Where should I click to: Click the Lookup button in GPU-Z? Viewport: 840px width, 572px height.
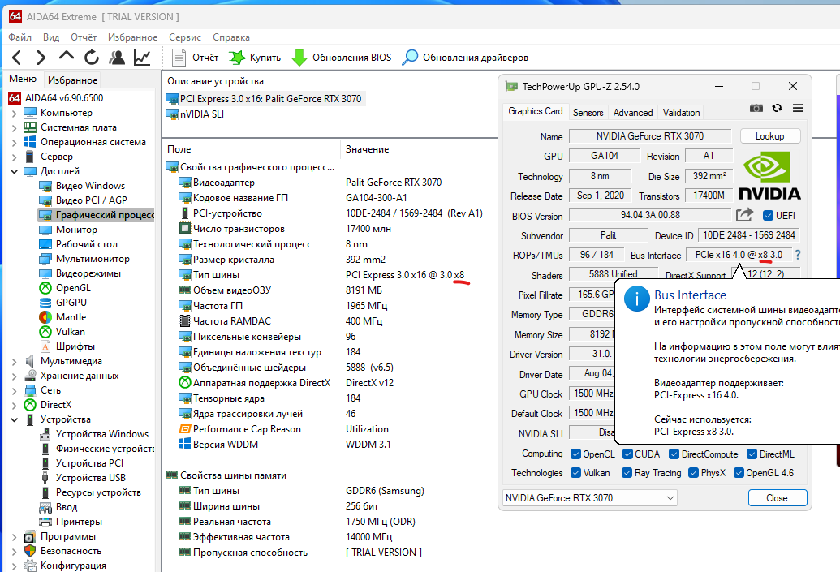coord(770,136)
